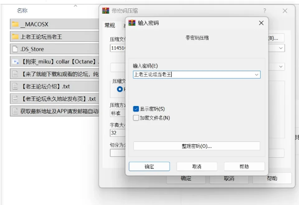The image size is (299, 205).
Task: Switch to the 常规 tab
Action: pyautogui.click(x=110, y=25)
